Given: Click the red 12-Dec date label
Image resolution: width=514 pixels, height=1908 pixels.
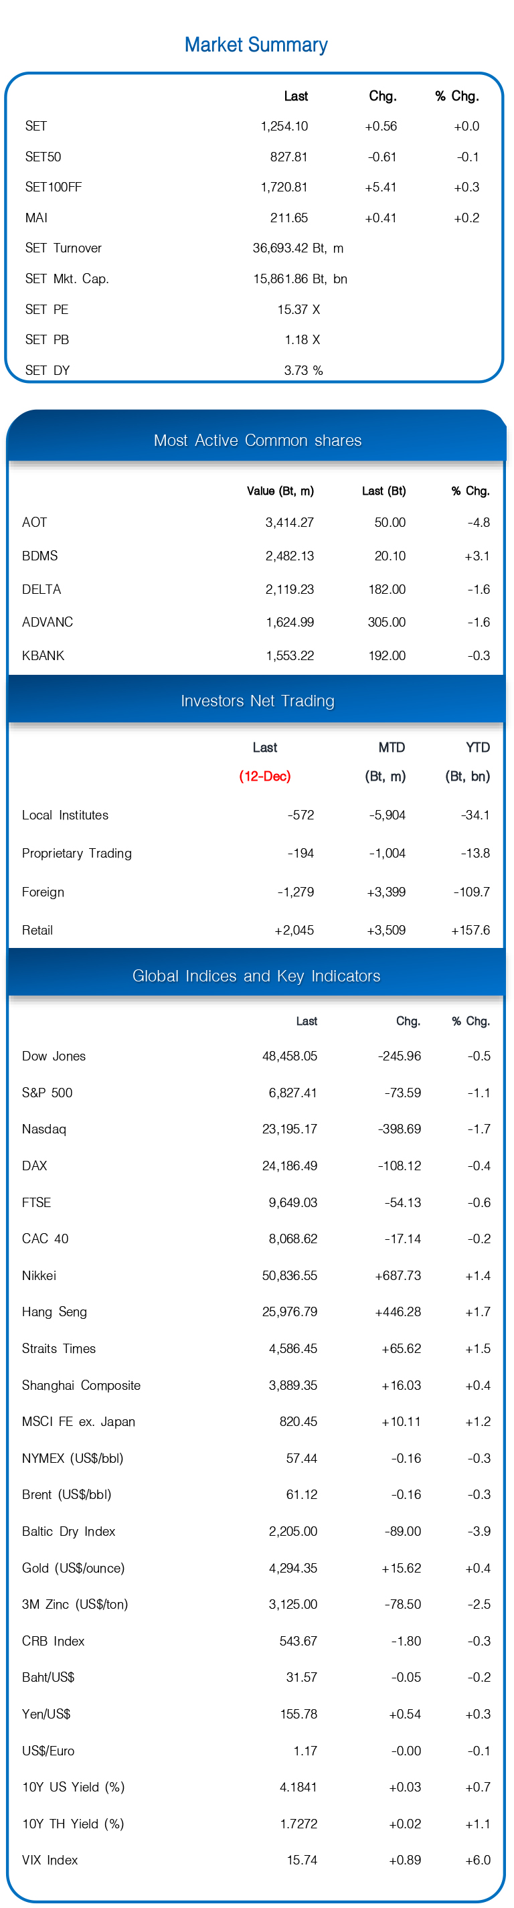Looking at the screenshot, I should click(x=264, y=776).
